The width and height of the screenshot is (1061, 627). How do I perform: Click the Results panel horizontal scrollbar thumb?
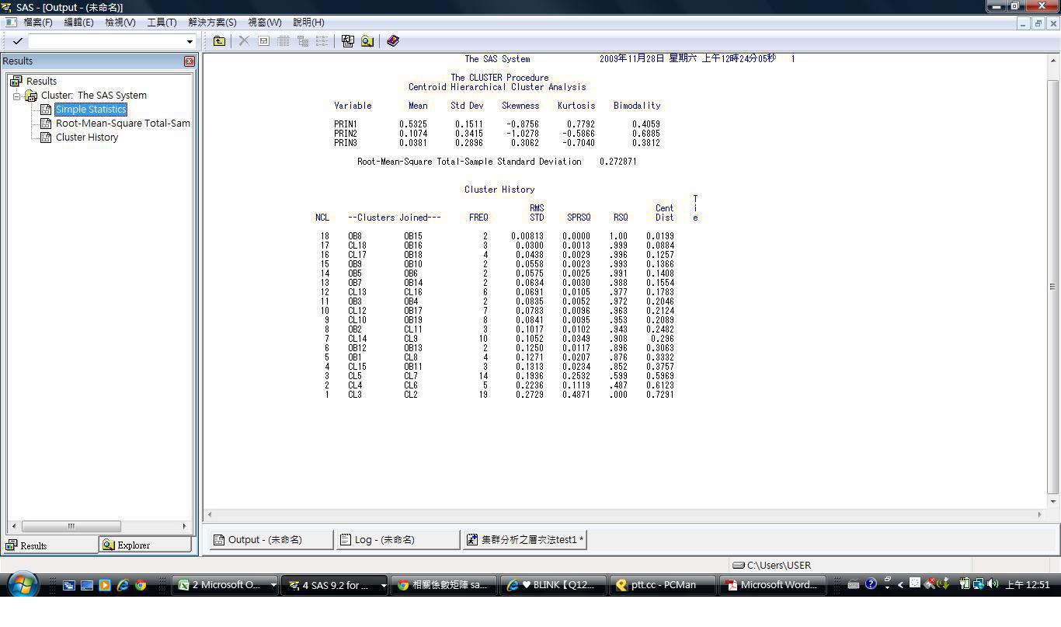(71, 526)
